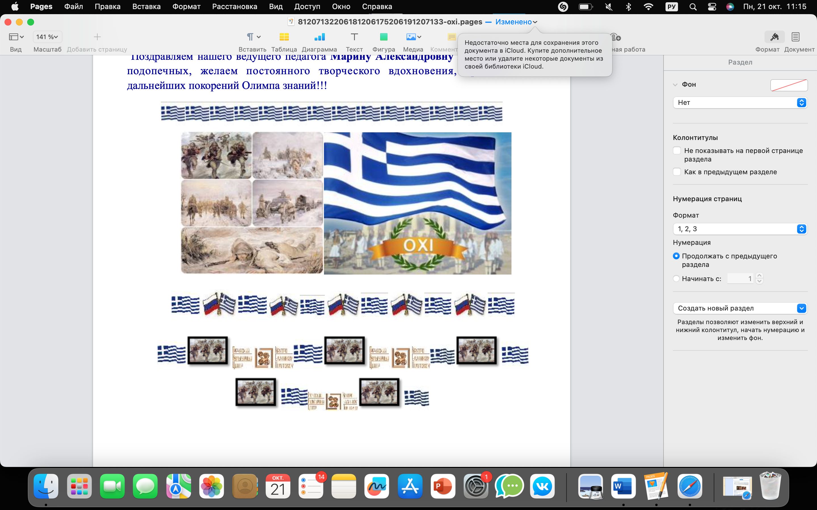This screenshot has height=510, width=817.
Task: Add a text box via the Текст icon
Action: [354, 37]
